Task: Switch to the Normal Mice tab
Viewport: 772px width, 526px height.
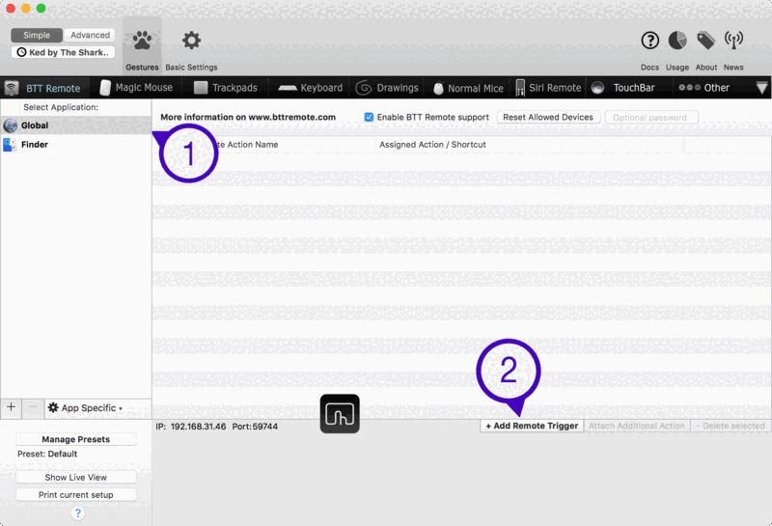Action: click(468, 88)
